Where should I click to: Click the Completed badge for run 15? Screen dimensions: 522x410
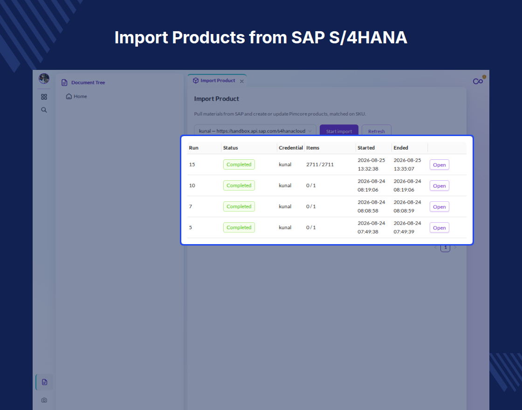[239, 164]
